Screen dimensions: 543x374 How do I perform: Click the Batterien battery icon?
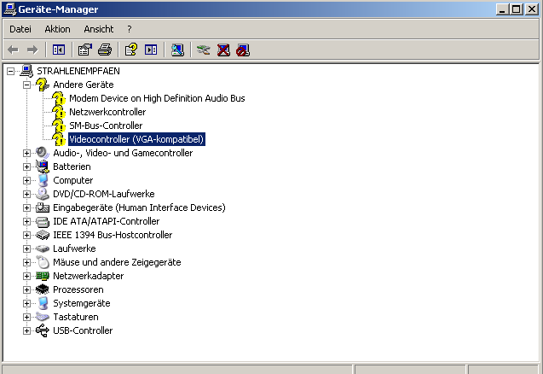point(43,167)
